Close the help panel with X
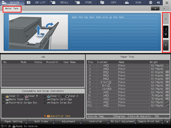 (167, 3)
